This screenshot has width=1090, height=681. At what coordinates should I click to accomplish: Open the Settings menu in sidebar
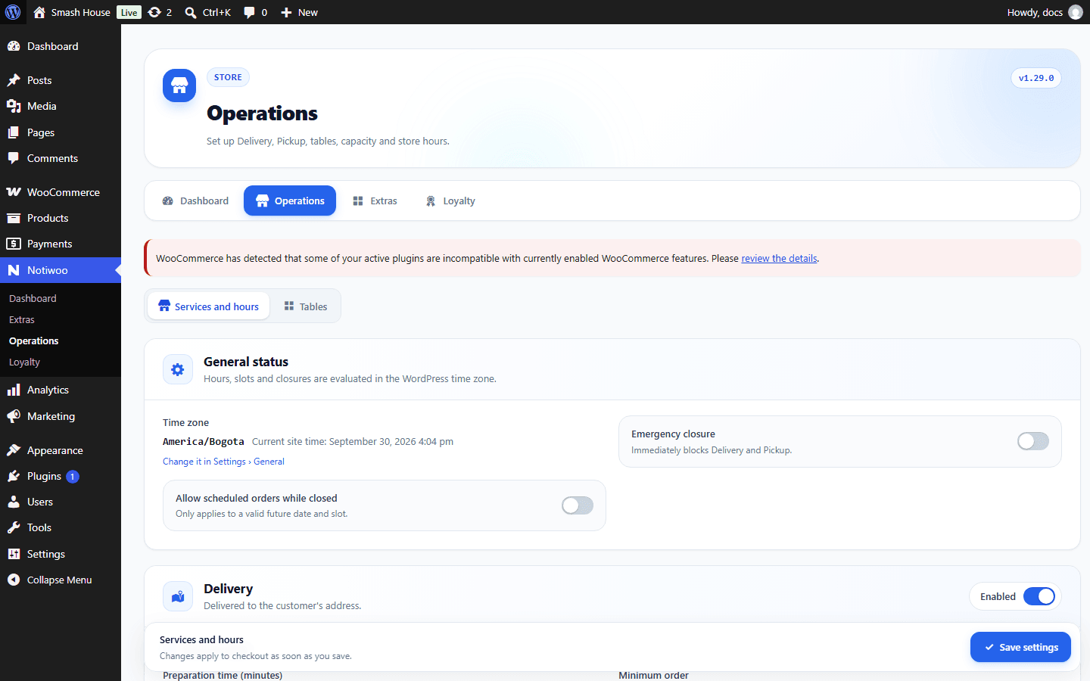tap(61, 554)
